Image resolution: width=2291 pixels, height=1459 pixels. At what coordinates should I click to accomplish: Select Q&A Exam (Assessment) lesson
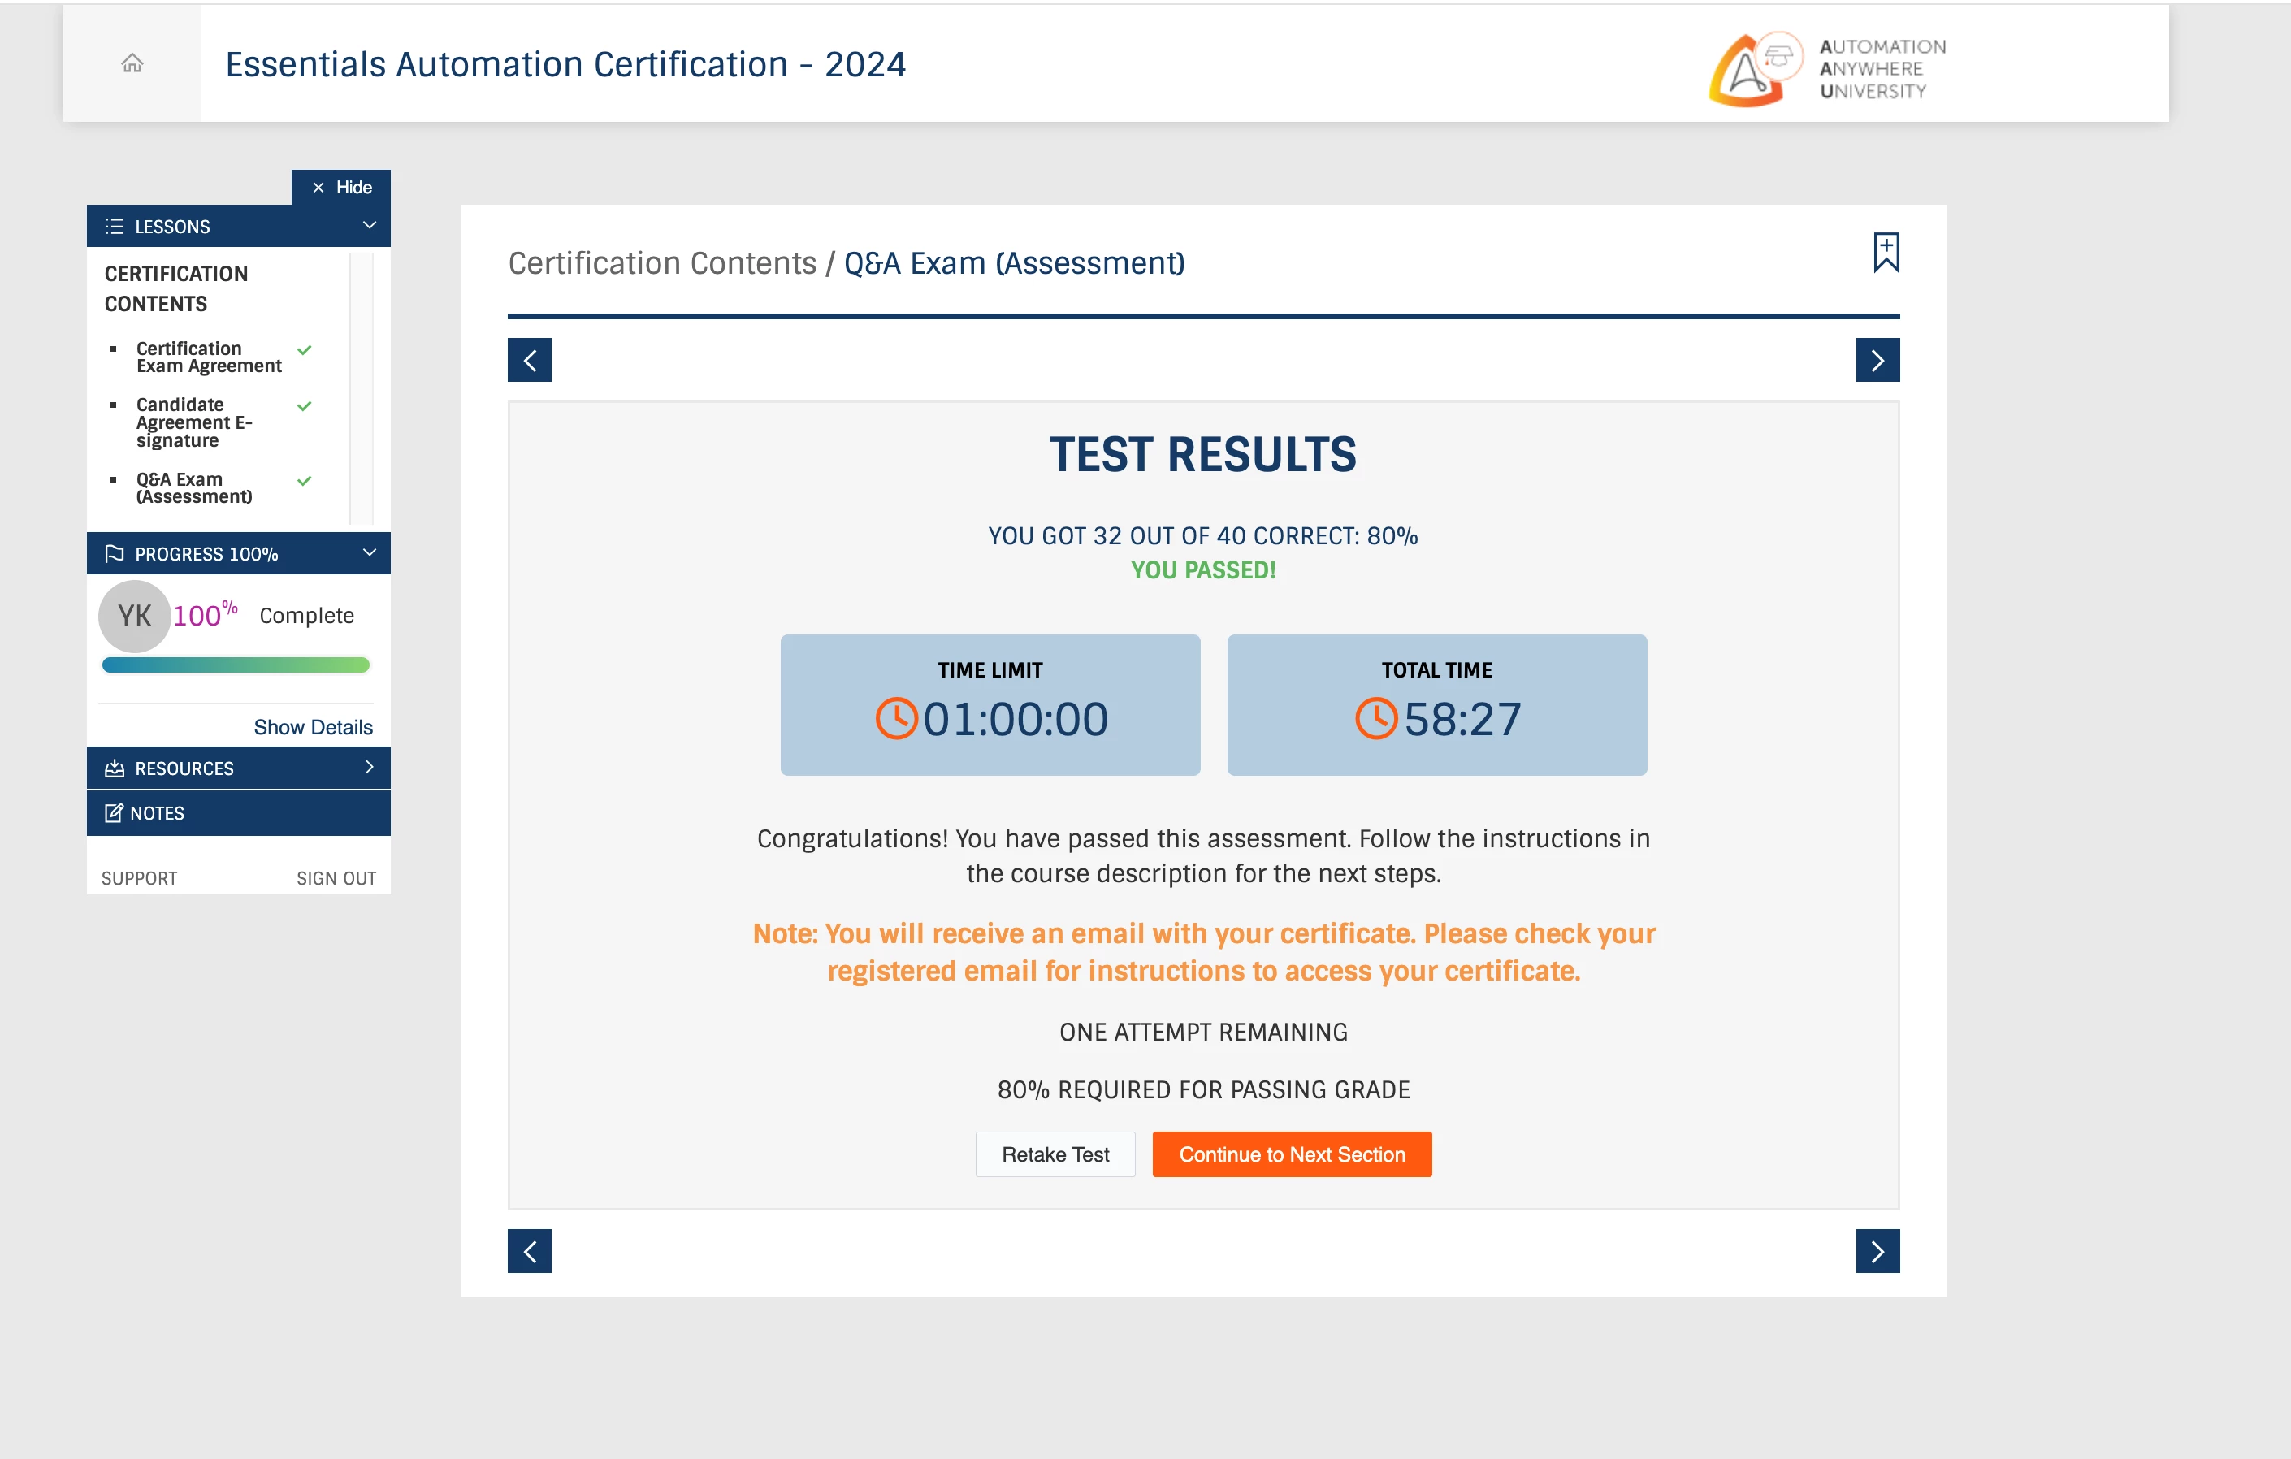193,488
